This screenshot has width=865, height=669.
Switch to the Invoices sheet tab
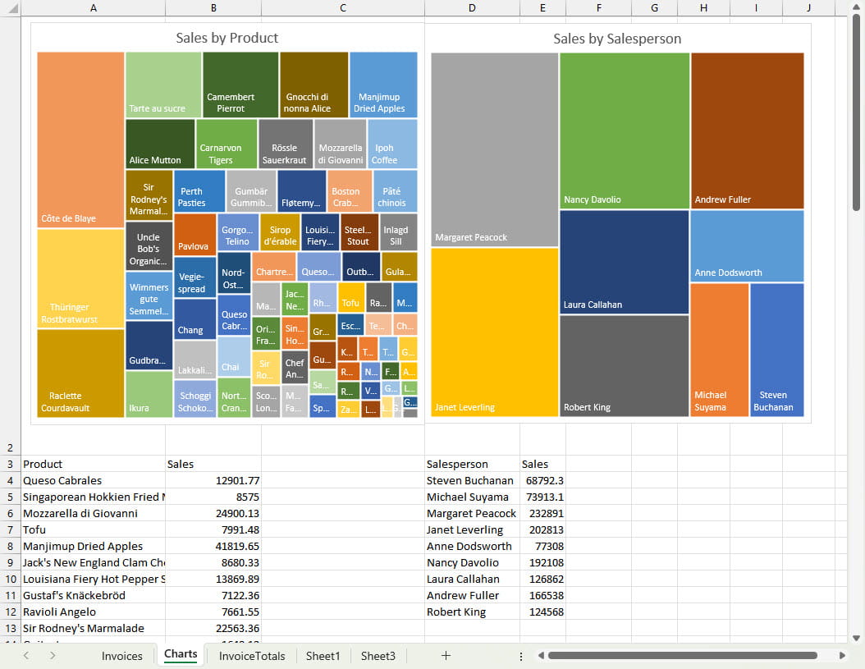click(121, 656)
